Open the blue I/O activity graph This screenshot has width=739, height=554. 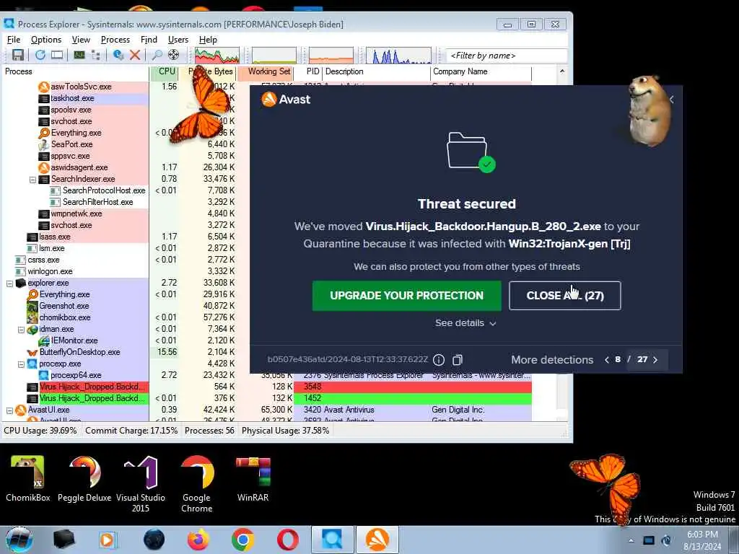click(398, 56)
